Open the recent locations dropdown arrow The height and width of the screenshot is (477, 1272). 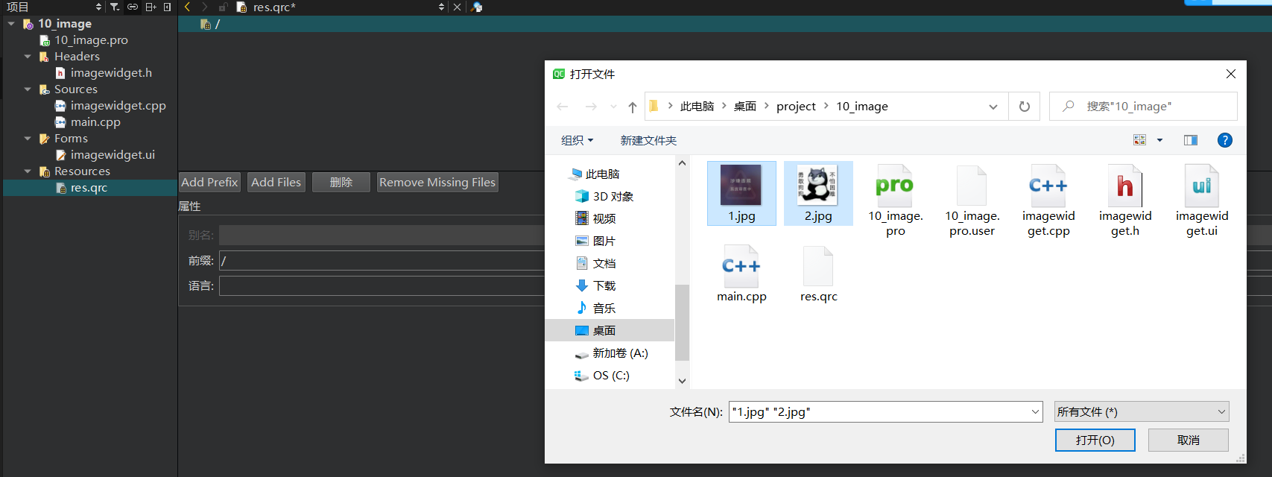tap(613, 107)
